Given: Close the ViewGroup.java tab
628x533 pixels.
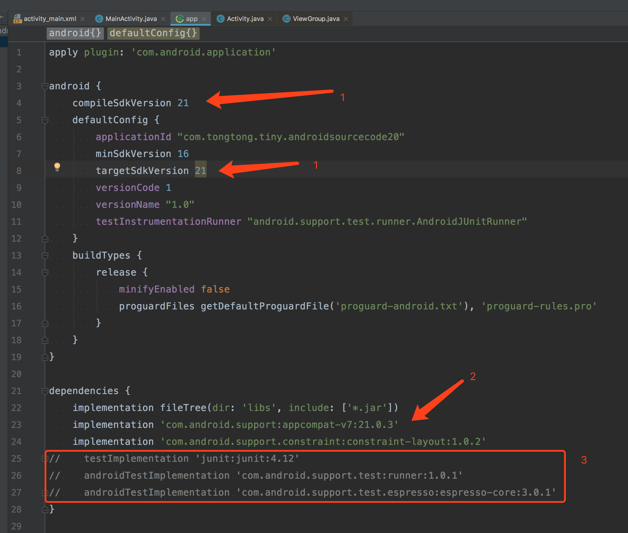Looking at the screenshot, I should [346, 19].
